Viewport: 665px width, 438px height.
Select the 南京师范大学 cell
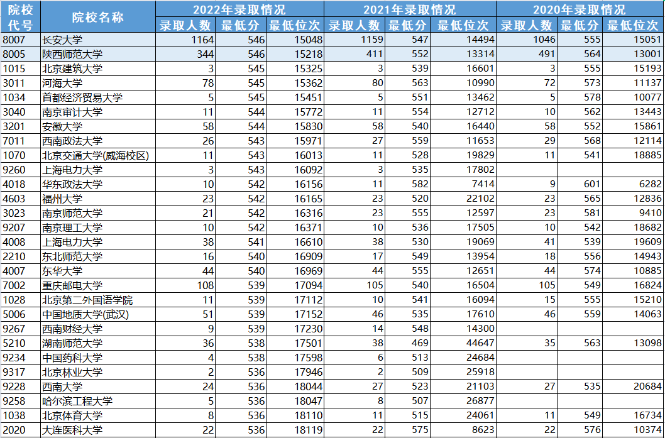pos(98,213)
